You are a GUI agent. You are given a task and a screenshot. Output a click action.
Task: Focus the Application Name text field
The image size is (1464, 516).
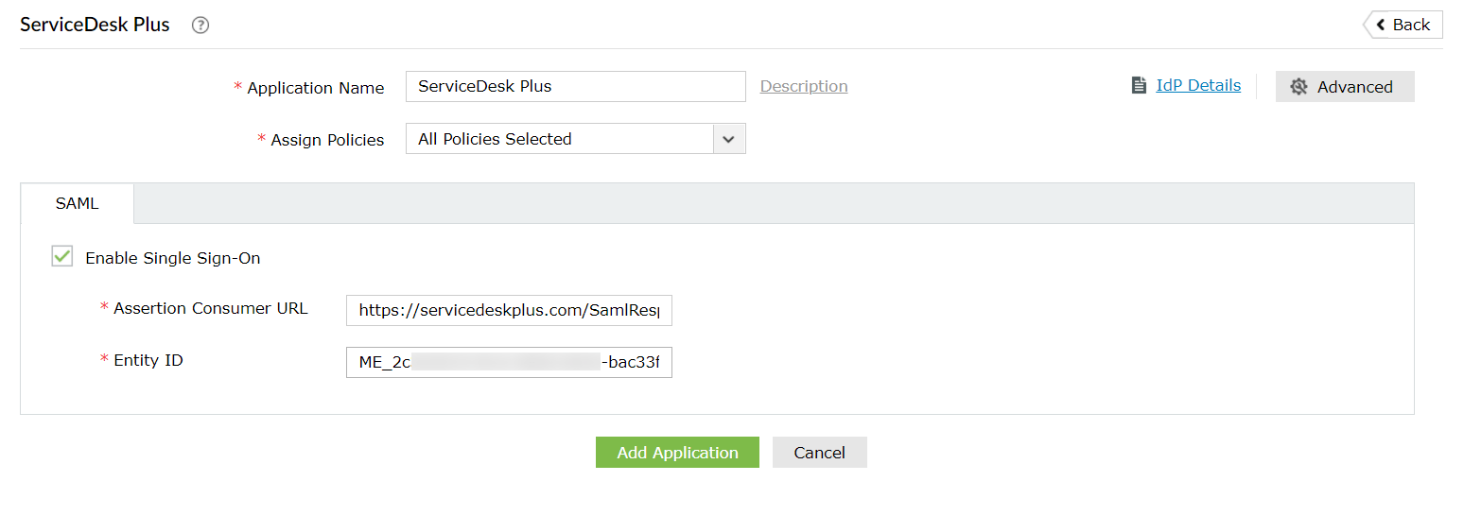(x=575, y=86)
